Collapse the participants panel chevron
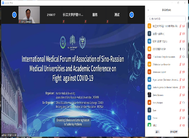This screenshot has width=189, height=138. pyautogui.click(x=148, y=10)
